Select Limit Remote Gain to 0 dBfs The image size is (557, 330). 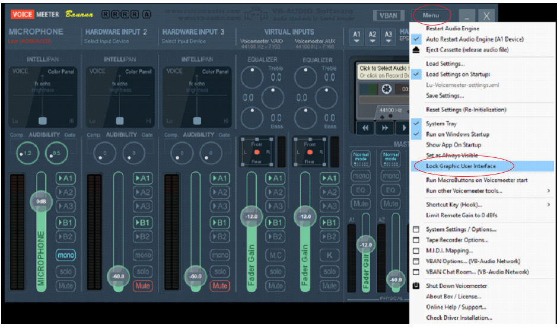(x=461, y=215)
